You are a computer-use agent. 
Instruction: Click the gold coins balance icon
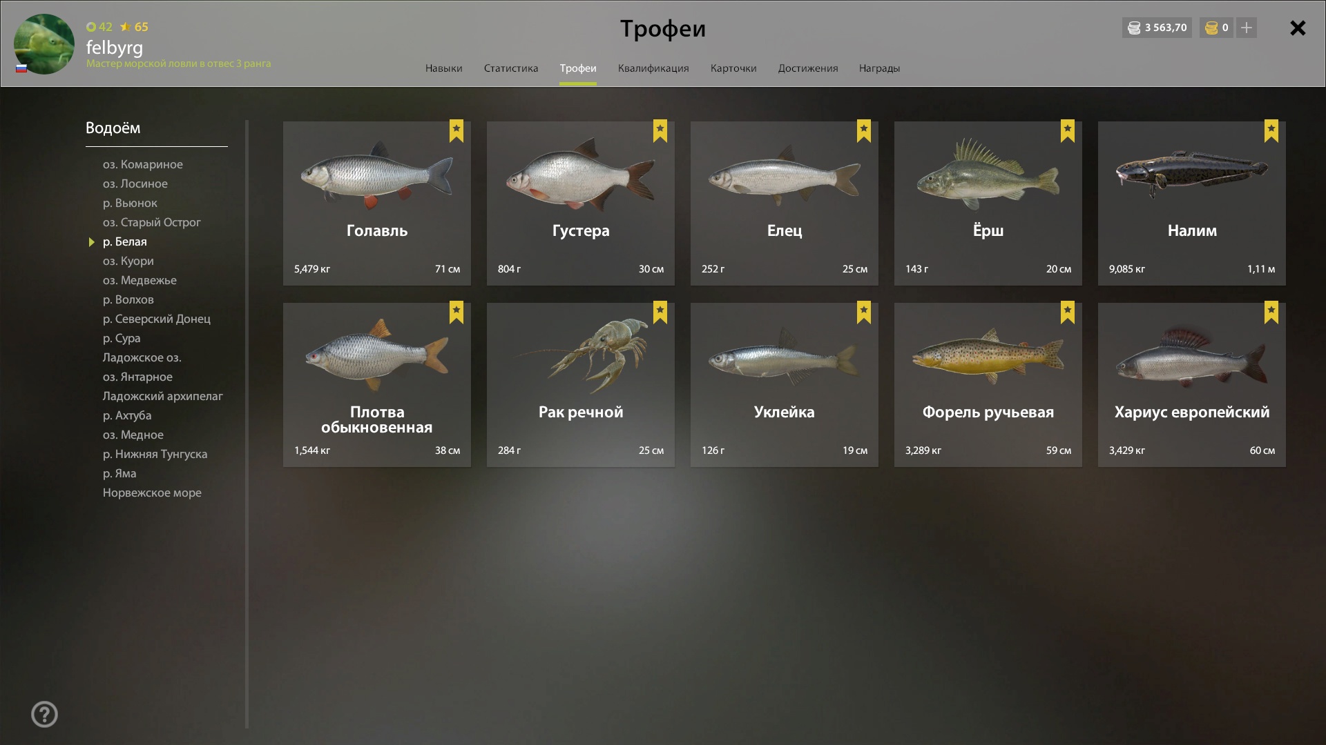(x=1211, y=28)
